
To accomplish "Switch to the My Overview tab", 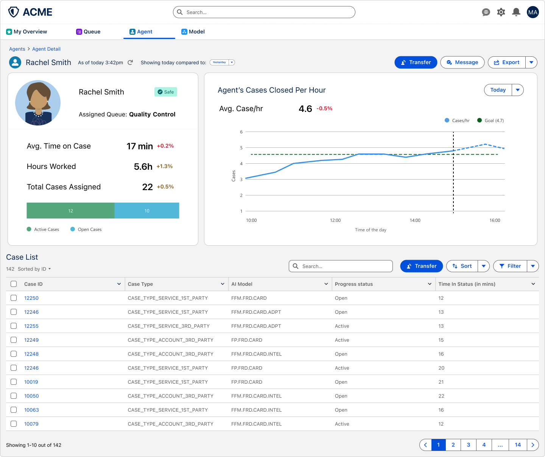I will click(x=26, y=32).
